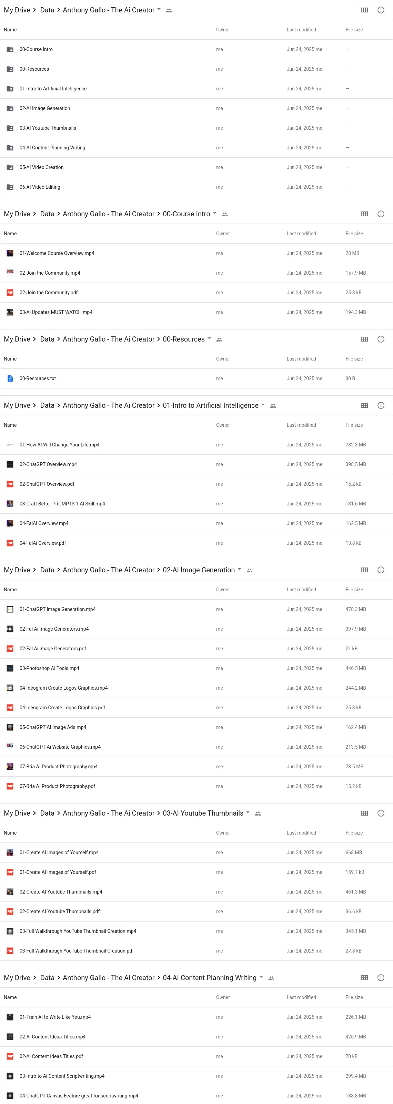This screenshot has width=393, height=1104.
Task: Switch 04-AI Content Planning Writing to grid view
Action: (x=364, y=978)
